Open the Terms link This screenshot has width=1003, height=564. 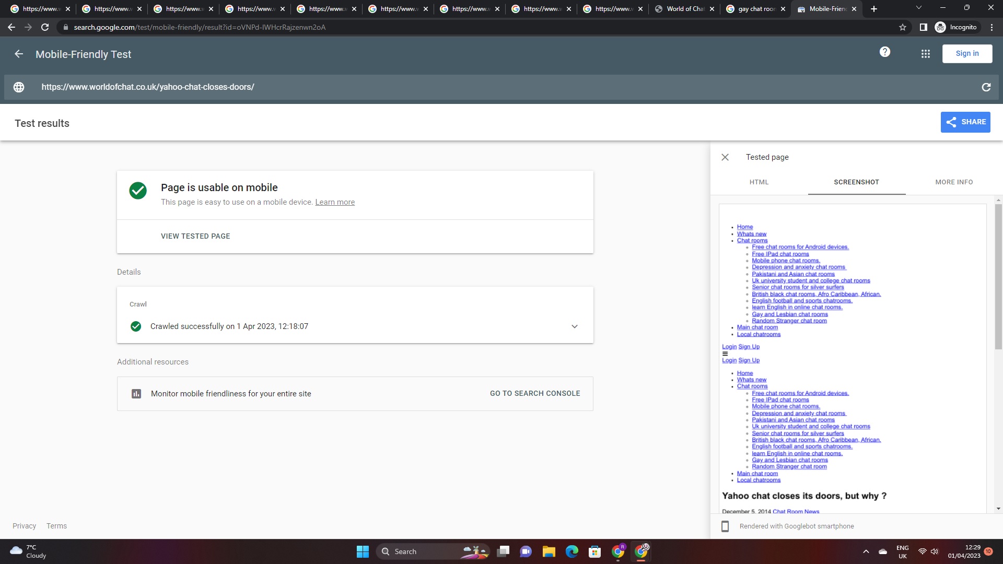click(56, 526)
